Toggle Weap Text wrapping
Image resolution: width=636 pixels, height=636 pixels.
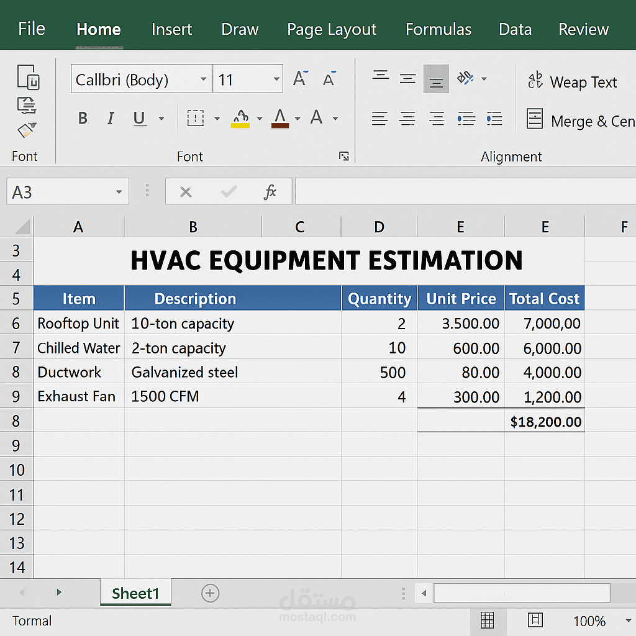572,81
